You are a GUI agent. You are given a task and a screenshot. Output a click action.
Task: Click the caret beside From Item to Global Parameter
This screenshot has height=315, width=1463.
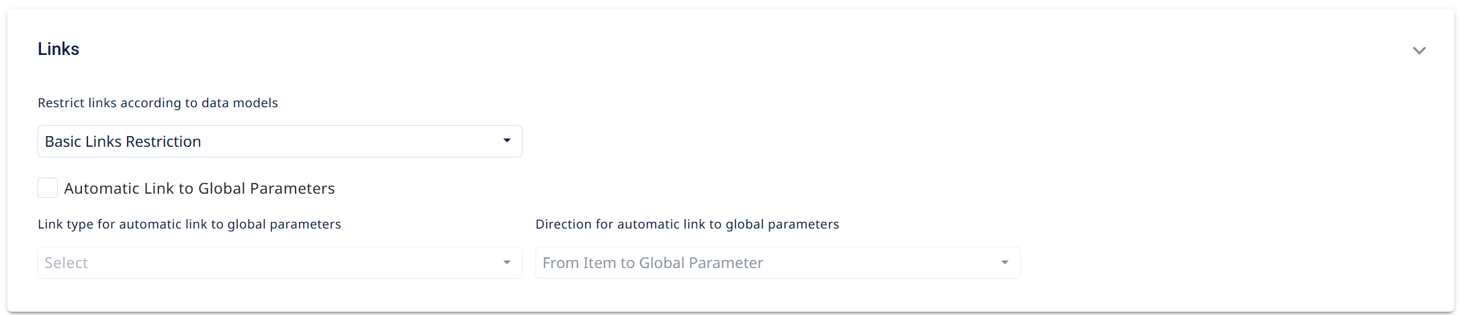click(1005, 262)
